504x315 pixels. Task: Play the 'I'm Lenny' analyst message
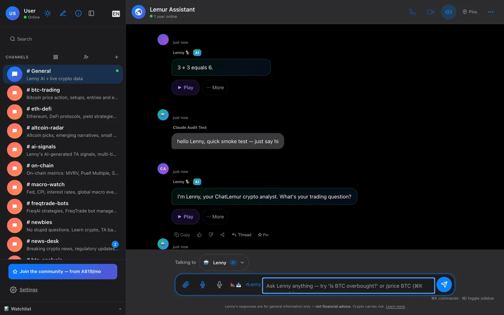[x=185, y=217]
